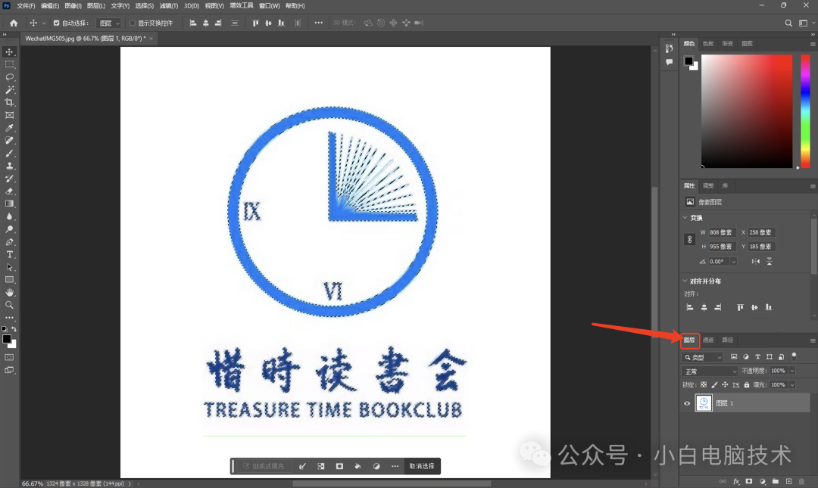Select the Path Selection tool

pyautogui.click(x=9, y=267)
